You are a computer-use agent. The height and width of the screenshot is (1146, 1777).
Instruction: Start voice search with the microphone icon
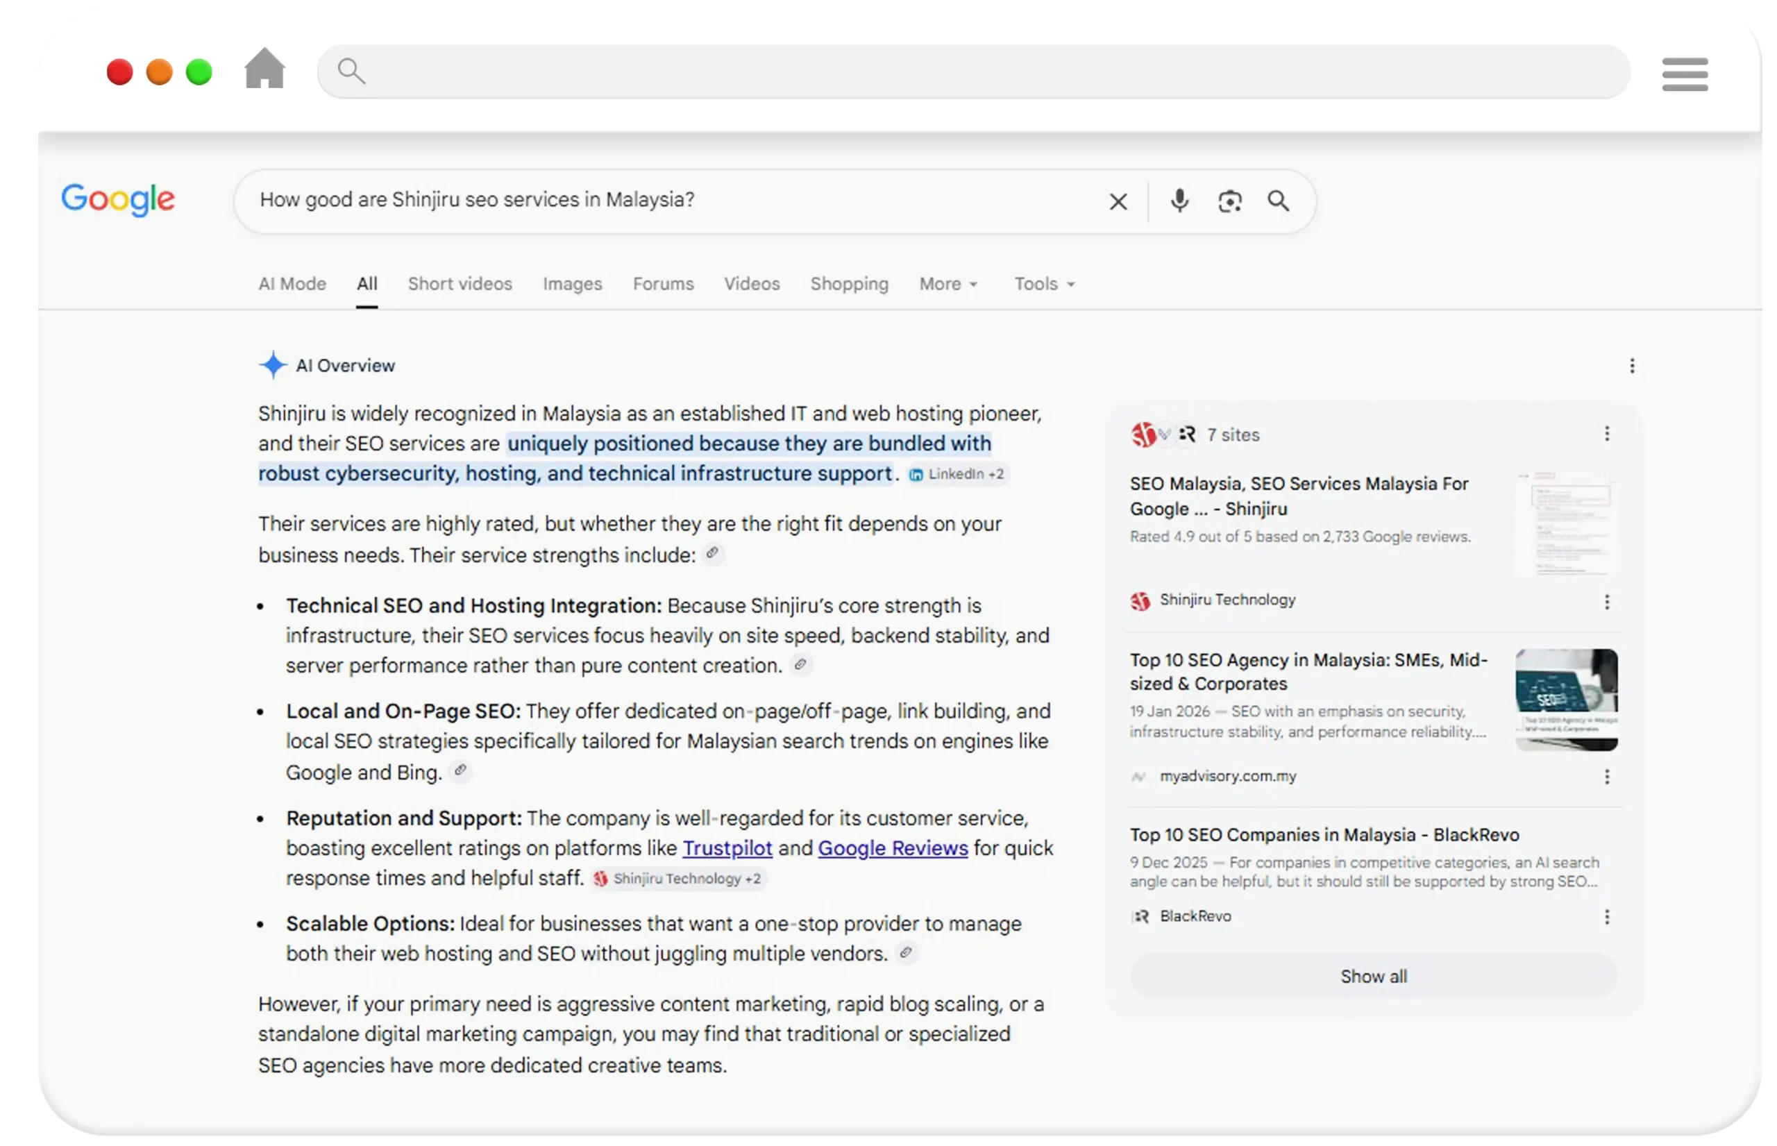[1179, 201]
